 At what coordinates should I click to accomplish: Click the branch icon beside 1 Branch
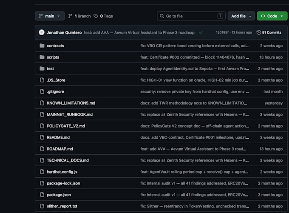pos(70,16)
